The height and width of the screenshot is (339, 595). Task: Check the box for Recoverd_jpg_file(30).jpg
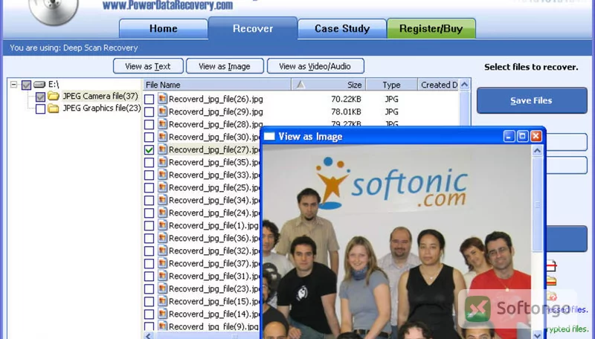(x=149, y=138)
